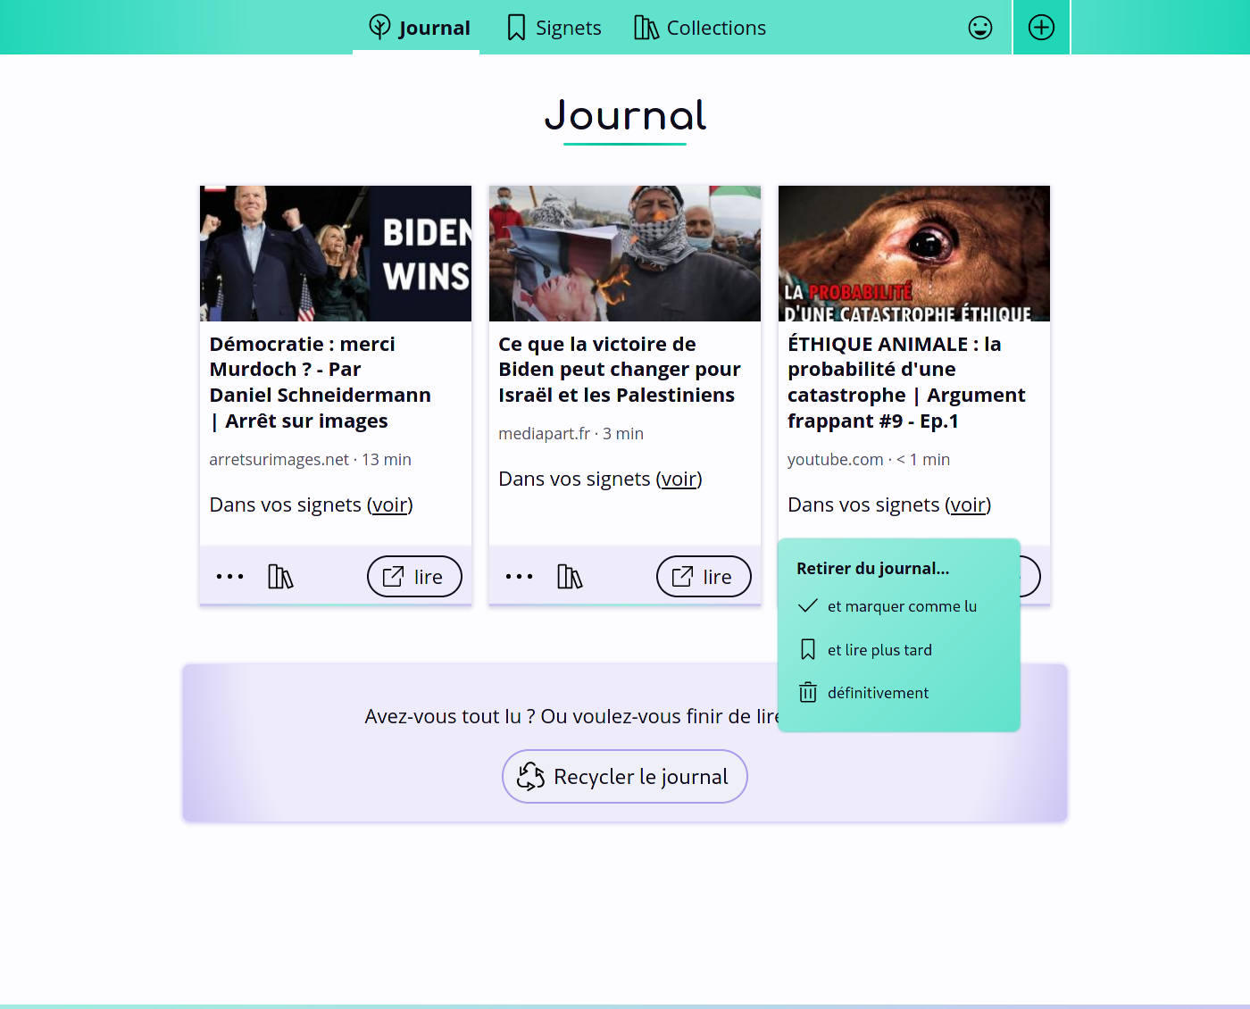Click the collections icon on the Schneidermann card

(x=280, y=576)
